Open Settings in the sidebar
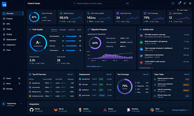Screen dimensions: 194x116 12,89
